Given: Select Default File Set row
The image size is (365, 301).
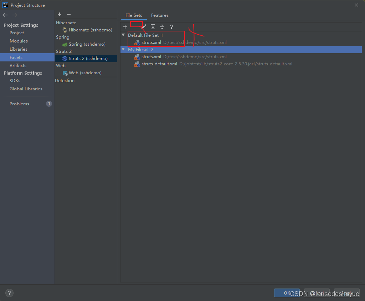Looking at the screenshot, I should (241, 35).
